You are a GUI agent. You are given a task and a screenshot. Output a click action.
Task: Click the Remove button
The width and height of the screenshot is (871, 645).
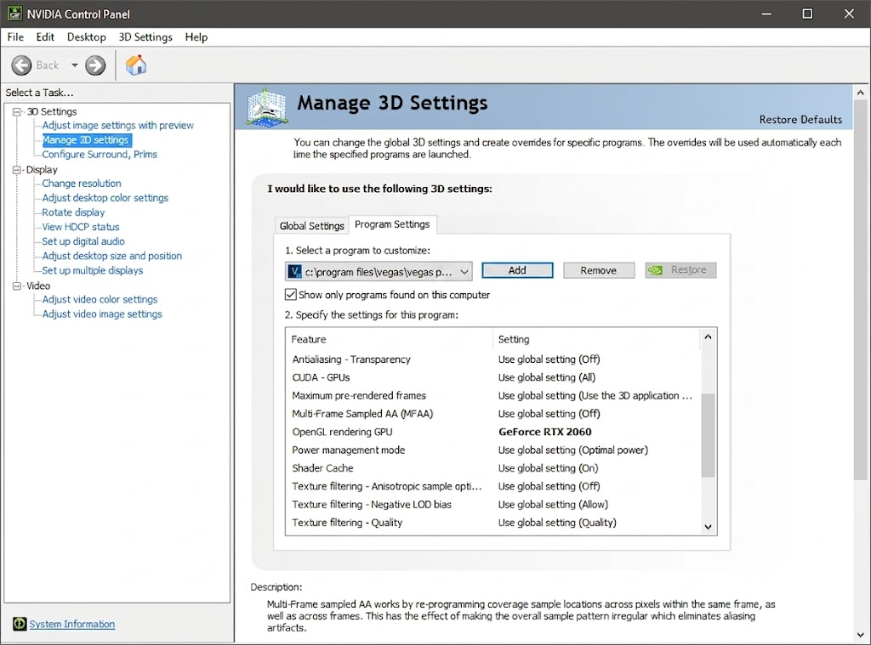(598, 270)
